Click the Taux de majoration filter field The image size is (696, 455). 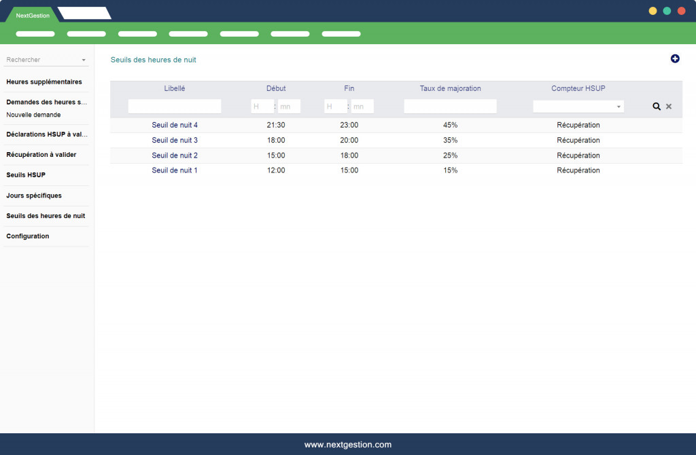point(450,107)
